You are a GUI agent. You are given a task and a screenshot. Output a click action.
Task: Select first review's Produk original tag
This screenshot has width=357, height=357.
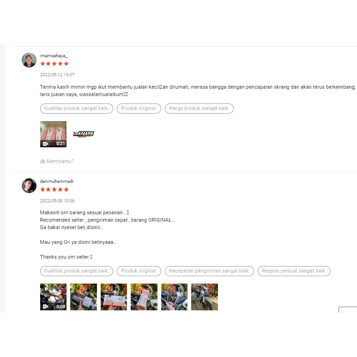[x=139, y=109]
